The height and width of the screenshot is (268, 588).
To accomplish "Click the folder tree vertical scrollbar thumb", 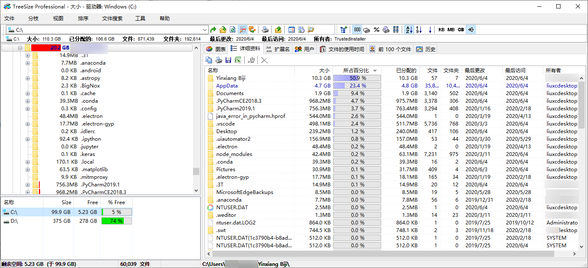I will tap(196, 171).
